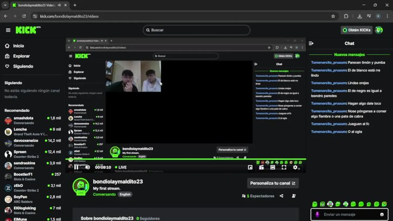393x221 pixels.
Task: Click Personaliza tu canal button
Action: 273,183
